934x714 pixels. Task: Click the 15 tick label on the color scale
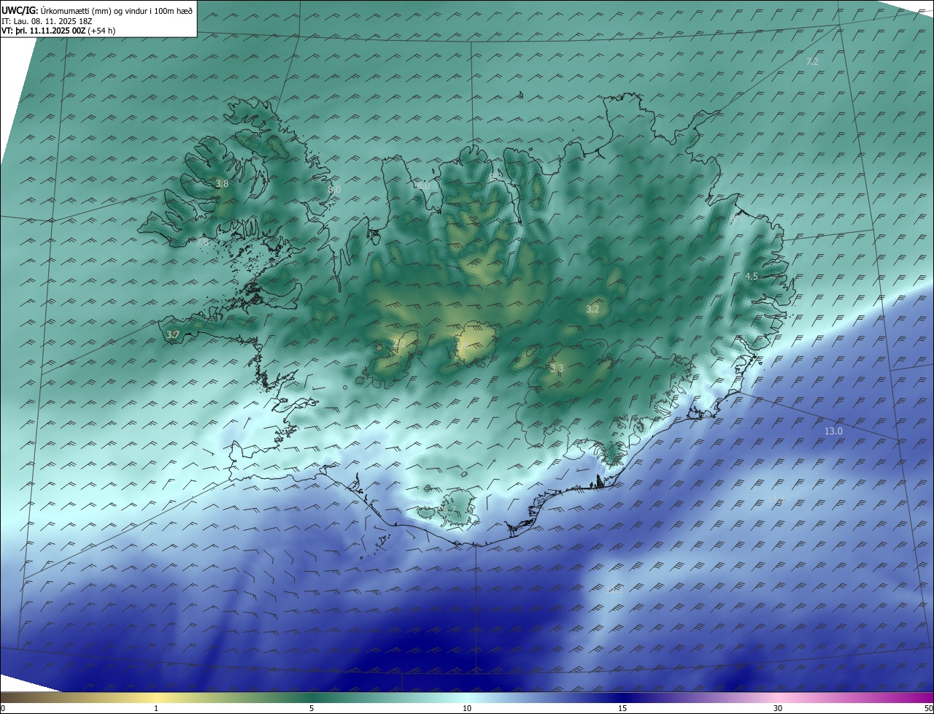tap(622, 708)
